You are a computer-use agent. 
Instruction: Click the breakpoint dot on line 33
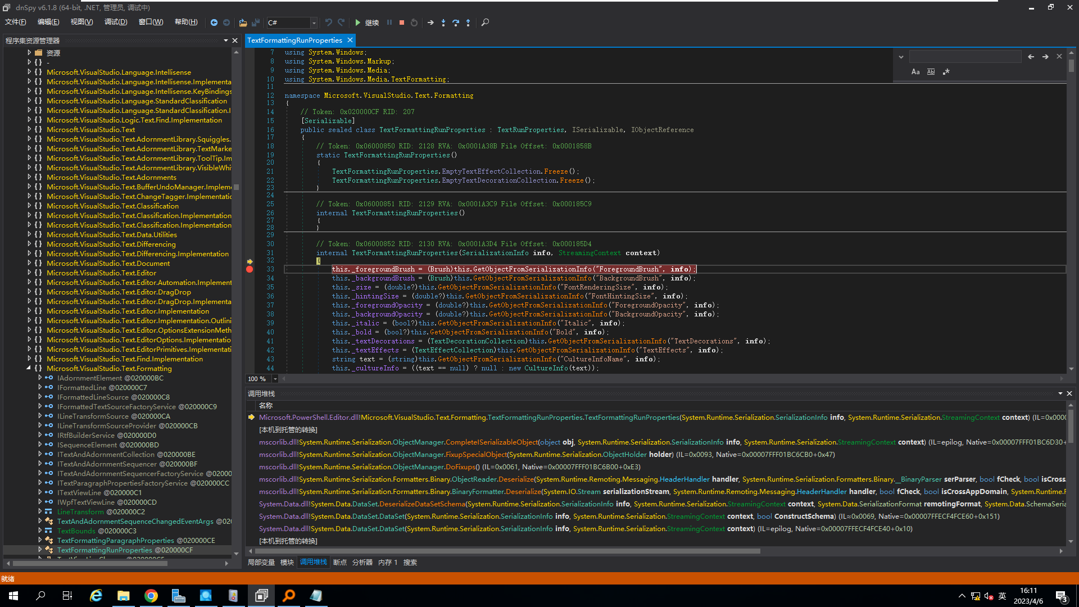pyautogui.click(x=250, y=269)
